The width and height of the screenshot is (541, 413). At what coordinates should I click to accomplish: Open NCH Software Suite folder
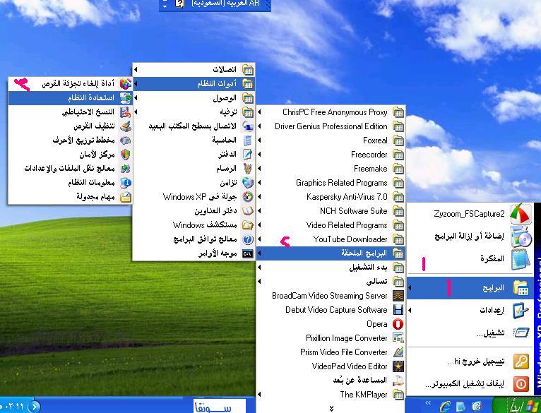pyautogui.click(x=331, y=211)
